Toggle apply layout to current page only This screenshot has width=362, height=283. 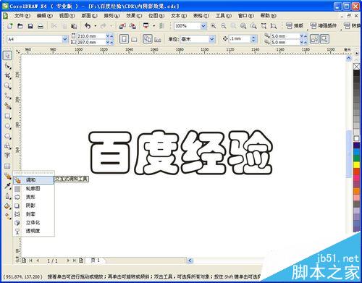(x=158, y=39)
